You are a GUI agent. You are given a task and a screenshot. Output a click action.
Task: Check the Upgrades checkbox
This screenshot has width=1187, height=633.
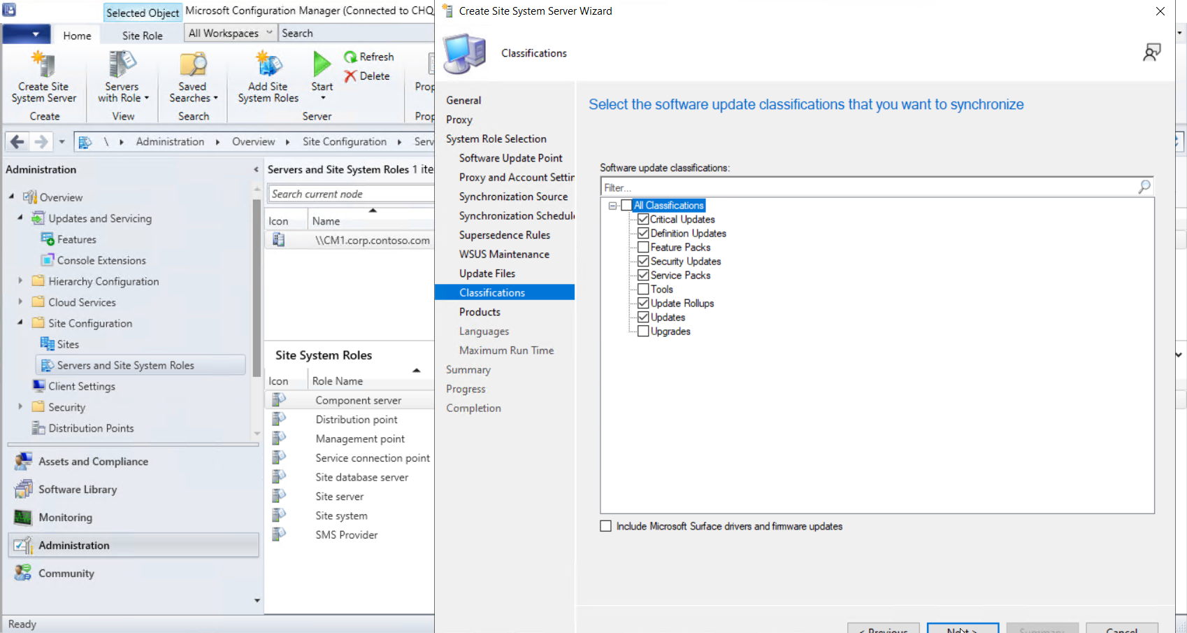tap(643, 332)
